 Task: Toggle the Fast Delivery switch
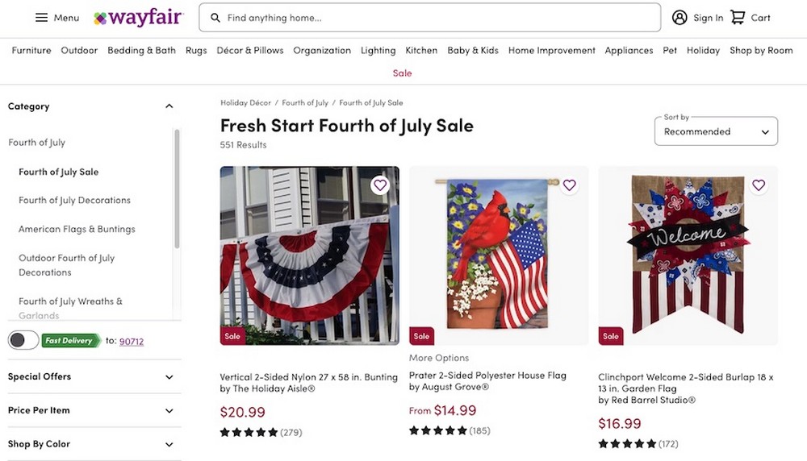[23, 340]
